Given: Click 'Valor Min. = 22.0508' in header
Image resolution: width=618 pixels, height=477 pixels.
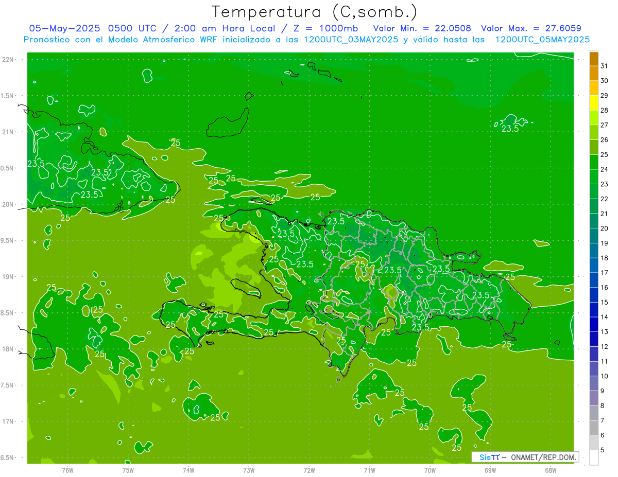Looking at the screenshot, I should pyautogui.click(x=422, y=28).
